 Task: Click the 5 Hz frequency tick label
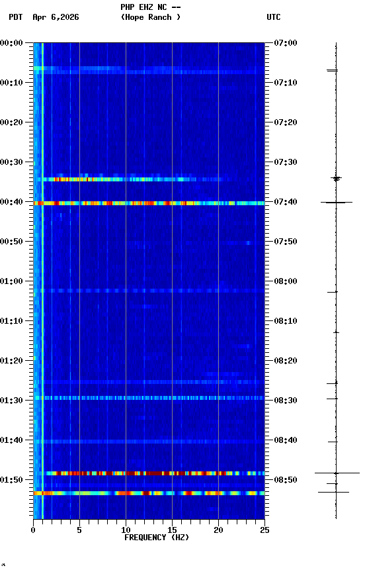79,530
